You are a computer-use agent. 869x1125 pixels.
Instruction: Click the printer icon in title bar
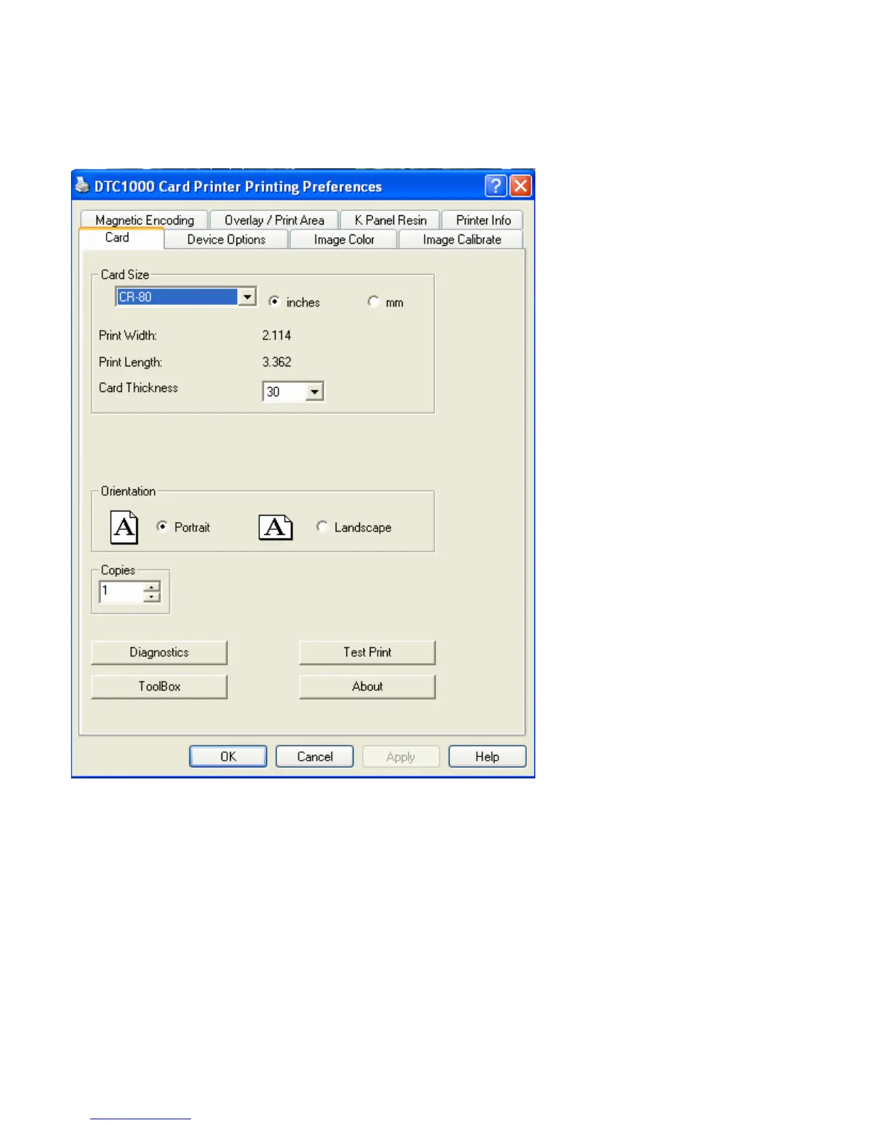[82, 185]
